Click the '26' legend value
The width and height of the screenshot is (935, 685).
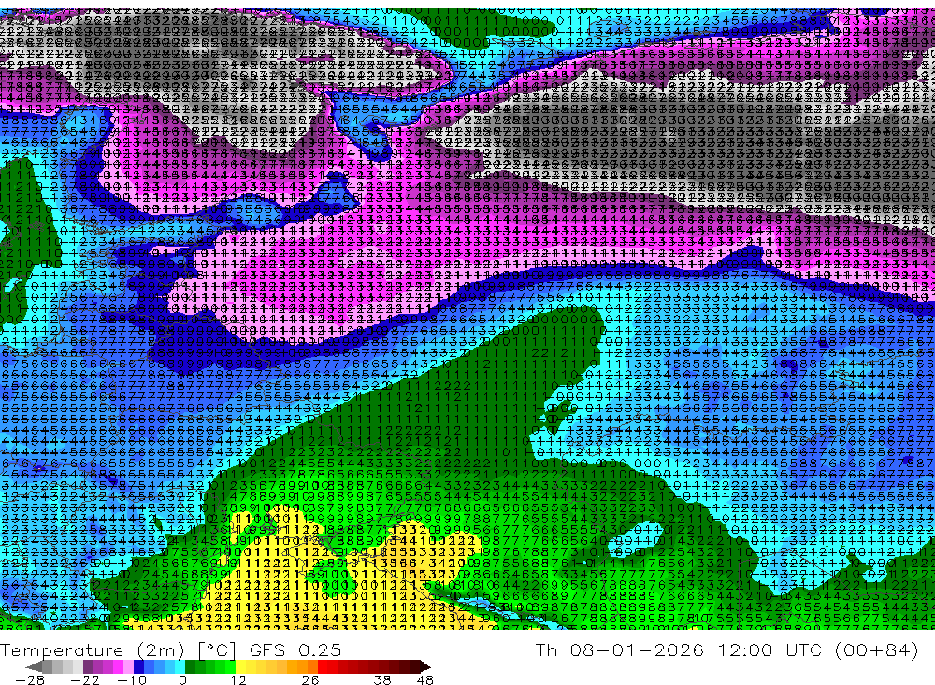[310, 679]
